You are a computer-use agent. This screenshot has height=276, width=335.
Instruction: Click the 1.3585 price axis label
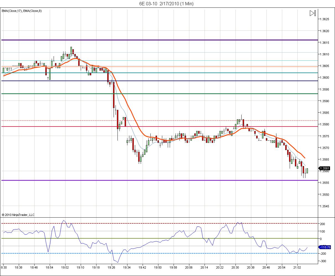coord(324,113)
